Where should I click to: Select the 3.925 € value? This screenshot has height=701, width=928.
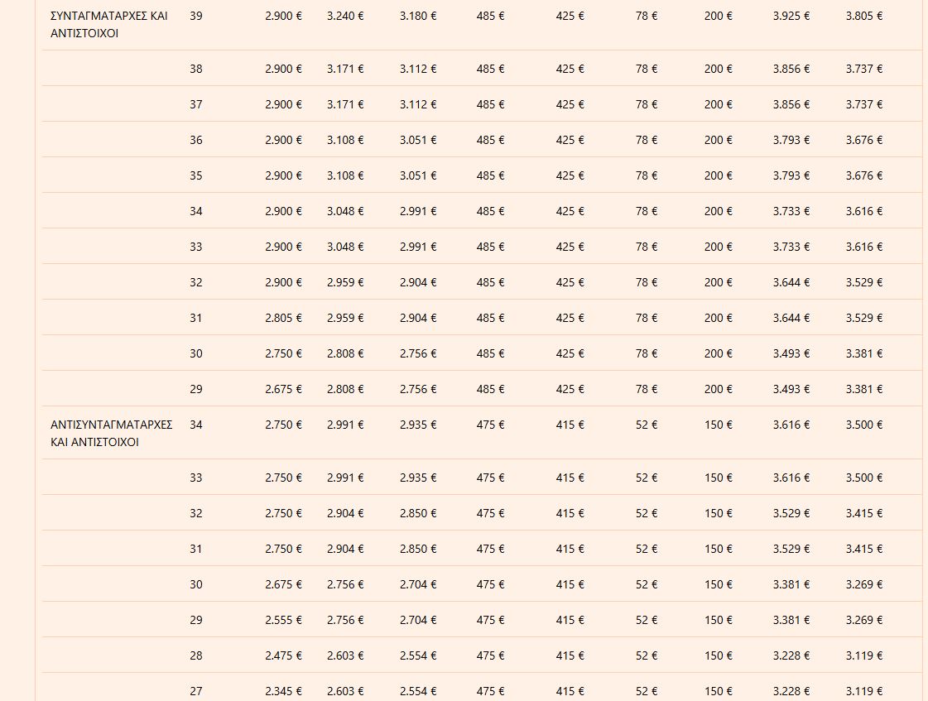[791, 16]
